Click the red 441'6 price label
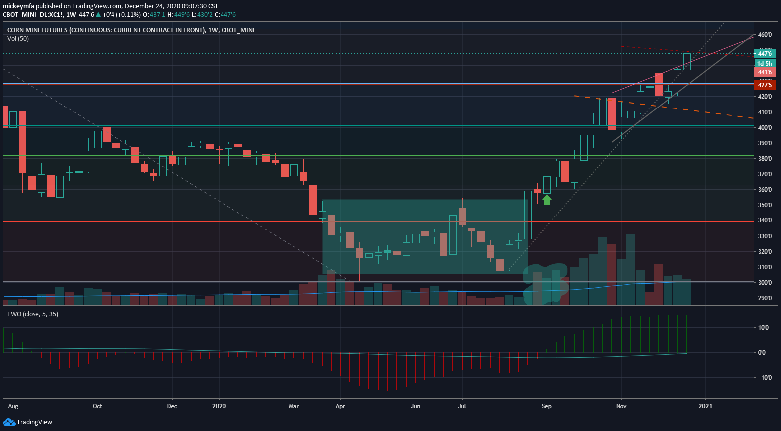 pyautogui.click(x=765, y=72)
